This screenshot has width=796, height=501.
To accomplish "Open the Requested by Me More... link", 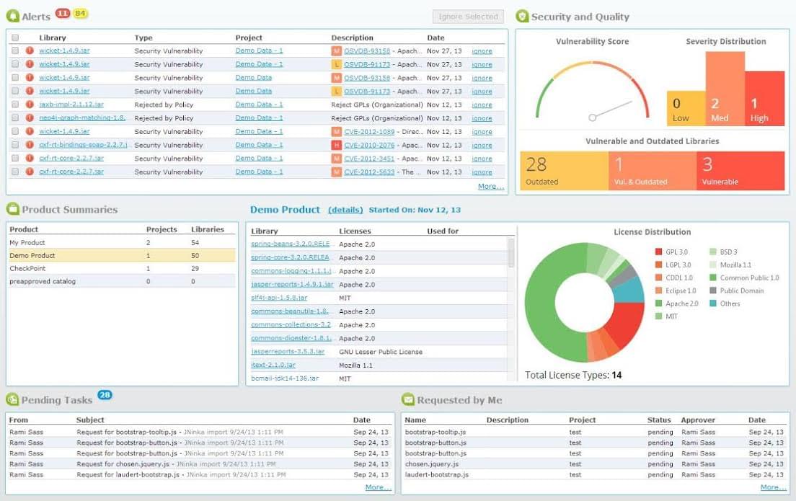I will pyautogui.click(x=773, y=487).
